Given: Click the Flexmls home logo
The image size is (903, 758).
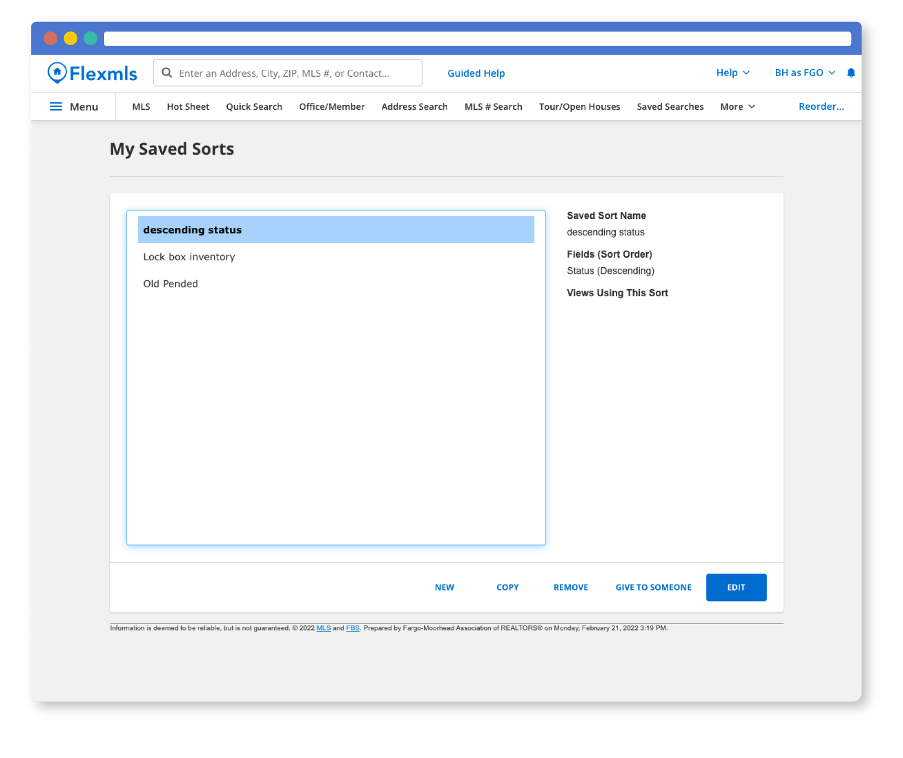Looking at the screenshot, I should [x=92, y=73].
